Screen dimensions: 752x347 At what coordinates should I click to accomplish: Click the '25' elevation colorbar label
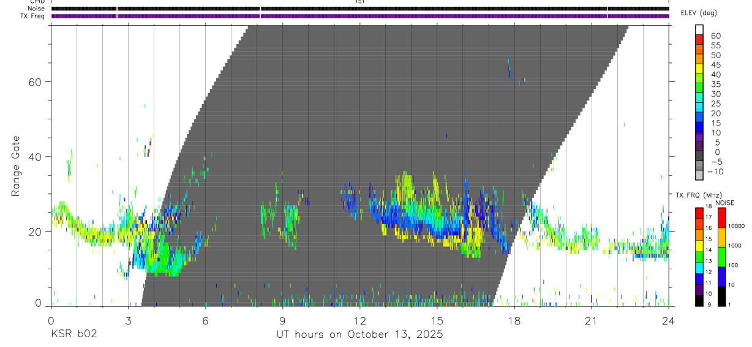(x=716, y=104)
